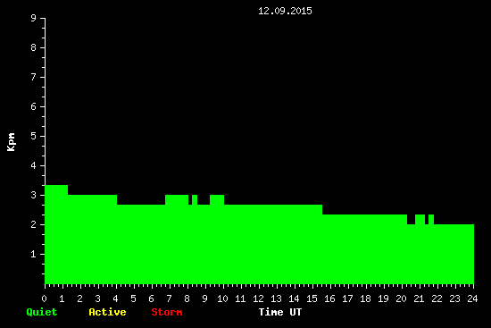Click the small green bump near hour 21
This screenshot has height=328, width=491.
tap(420, 220)
